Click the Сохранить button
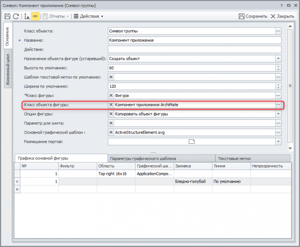 253,16
